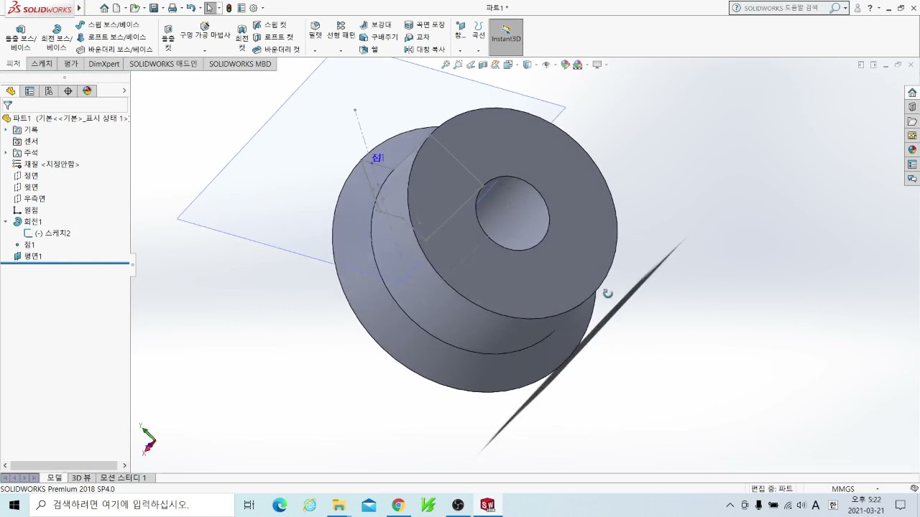The height and width of the screenshot is (517, 920).
Task: Click Zoom to Fit in view toolbar
Action: 446,65
